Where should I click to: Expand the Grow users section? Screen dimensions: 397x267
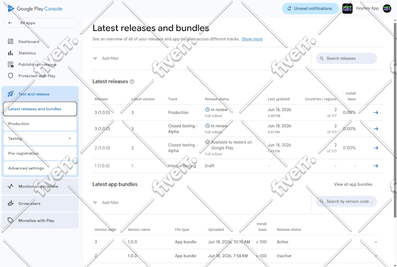40,203
